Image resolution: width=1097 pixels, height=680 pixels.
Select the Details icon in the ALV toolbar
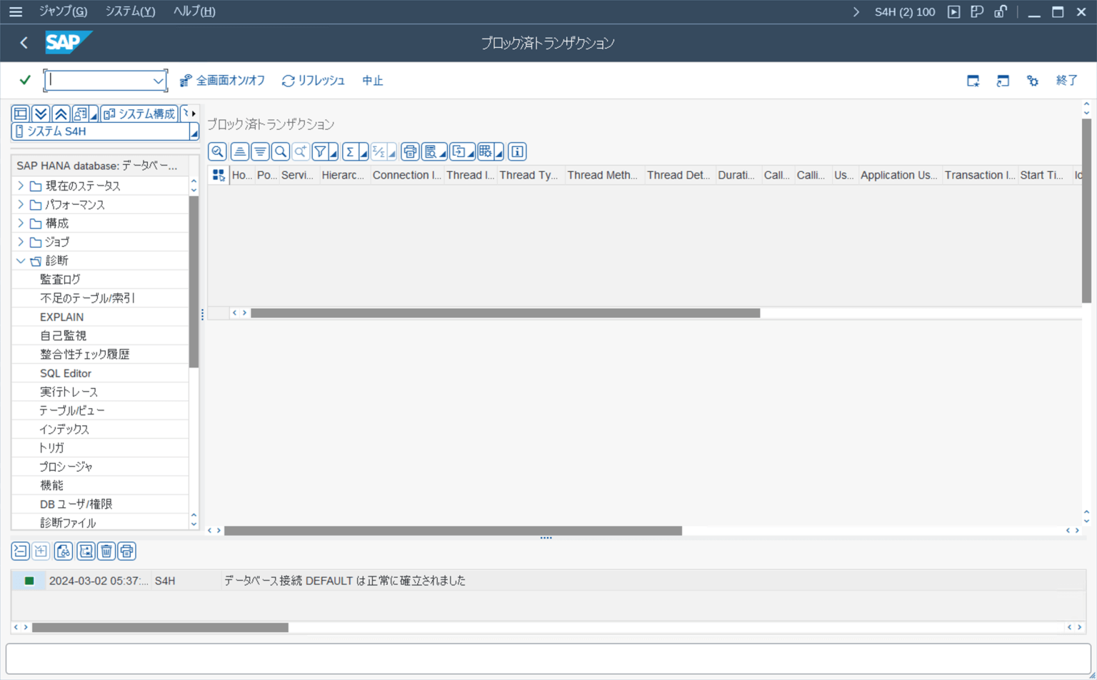point(217,151)
